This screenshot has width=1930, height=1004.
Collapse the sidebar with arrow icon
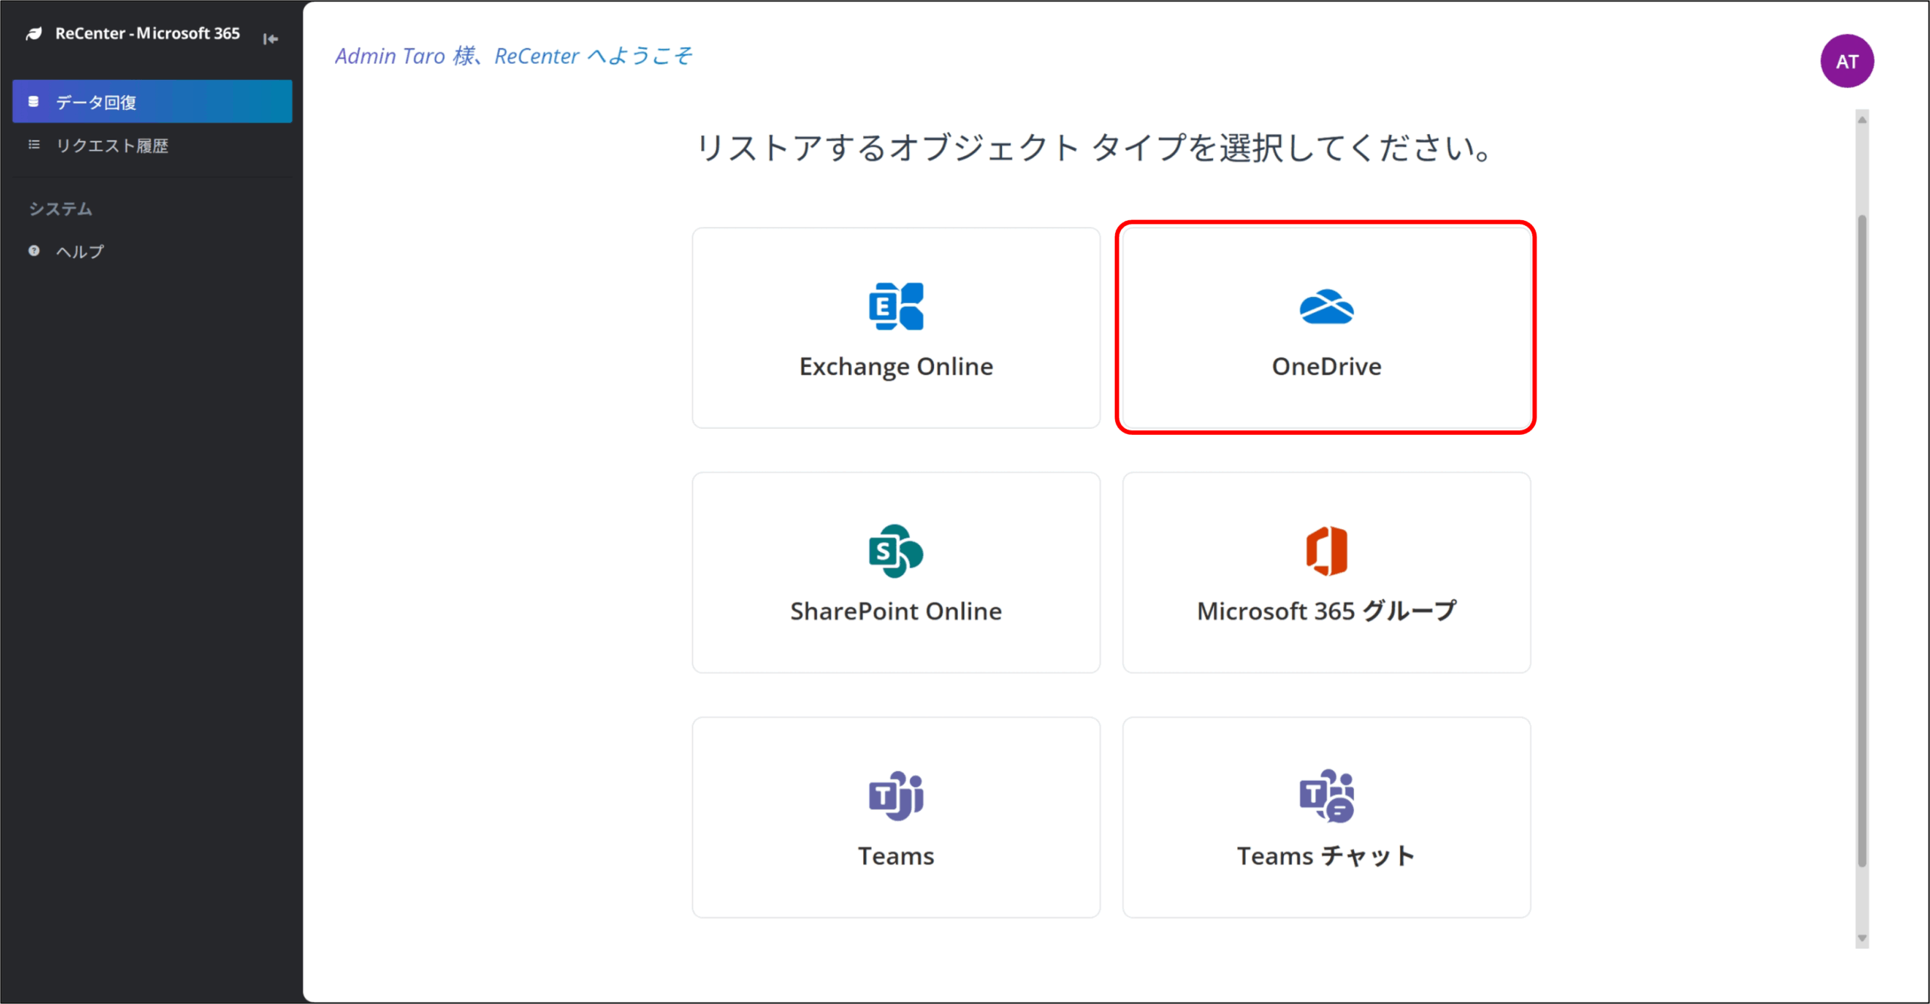click(271, 38)
